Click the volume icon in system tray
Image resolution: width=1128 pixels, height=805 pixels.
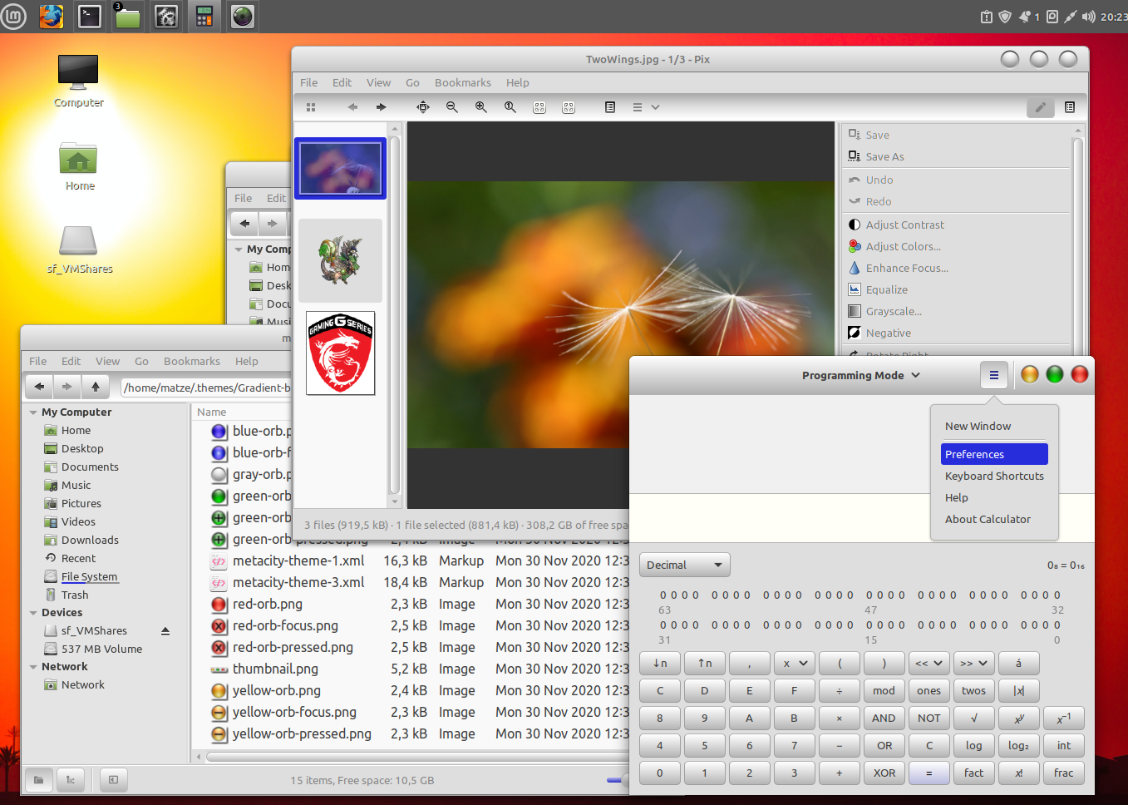point(1088,17)
